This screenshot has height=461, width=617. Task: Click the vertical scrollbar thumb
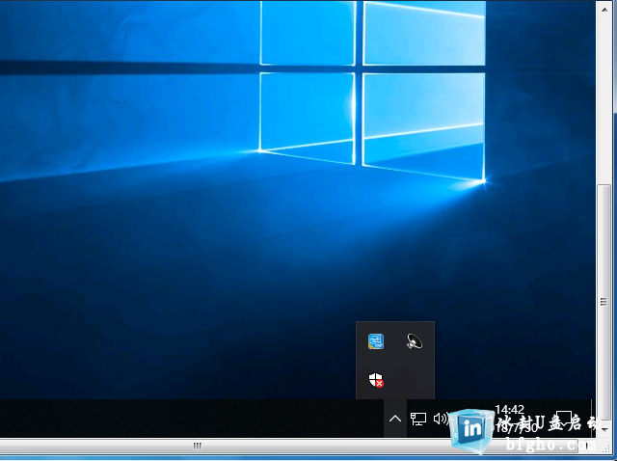click(604, 302)
